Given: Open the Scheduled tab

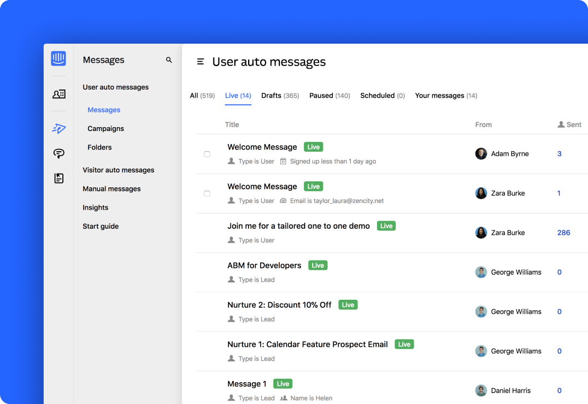Looking at the screenshot, I should coord(382,96).
